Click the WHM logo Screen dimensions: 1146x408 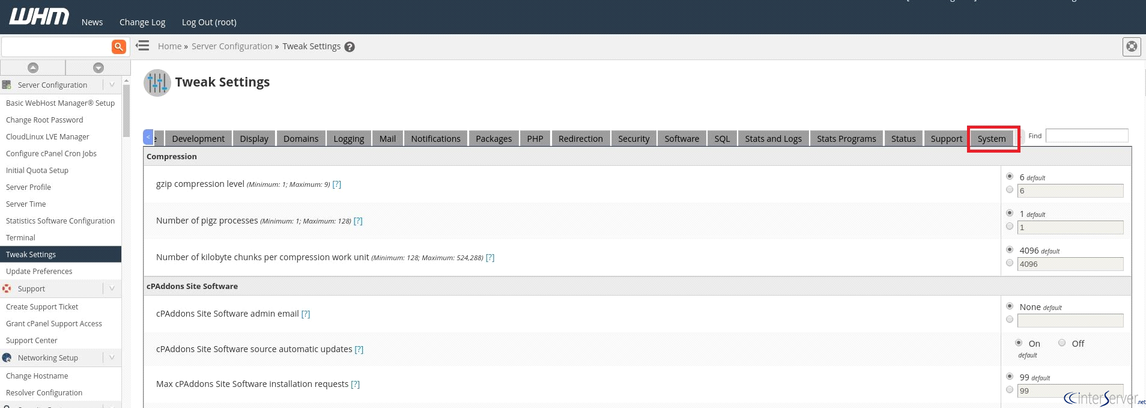point(39,17)
